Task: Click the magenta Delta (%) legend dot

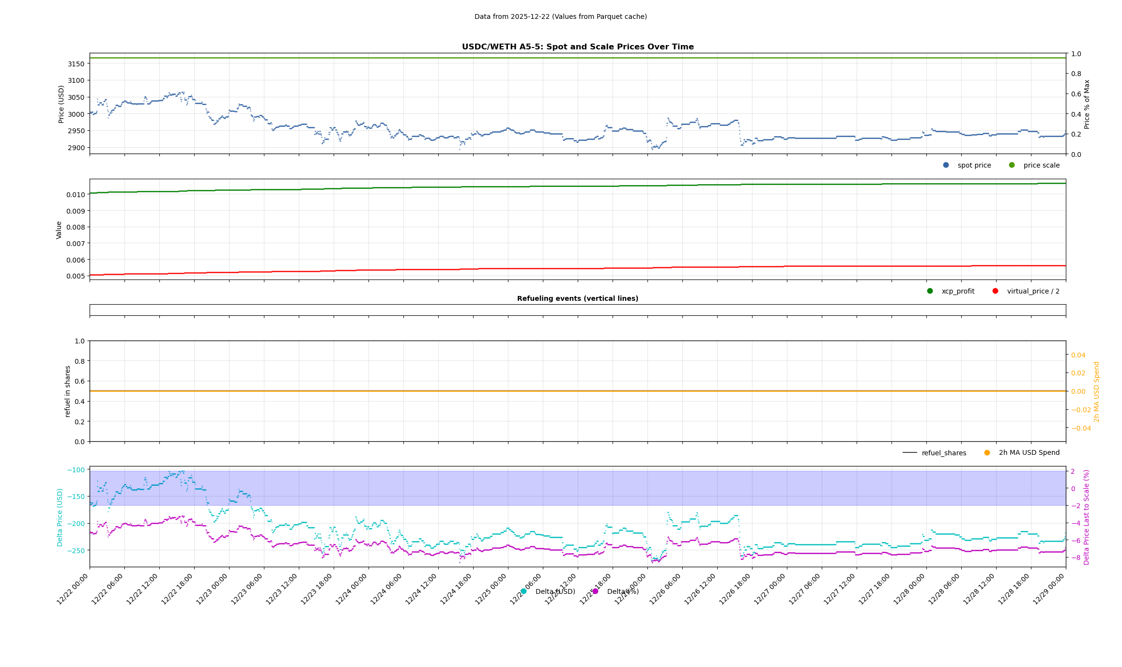Action: [x=595, y=591]
